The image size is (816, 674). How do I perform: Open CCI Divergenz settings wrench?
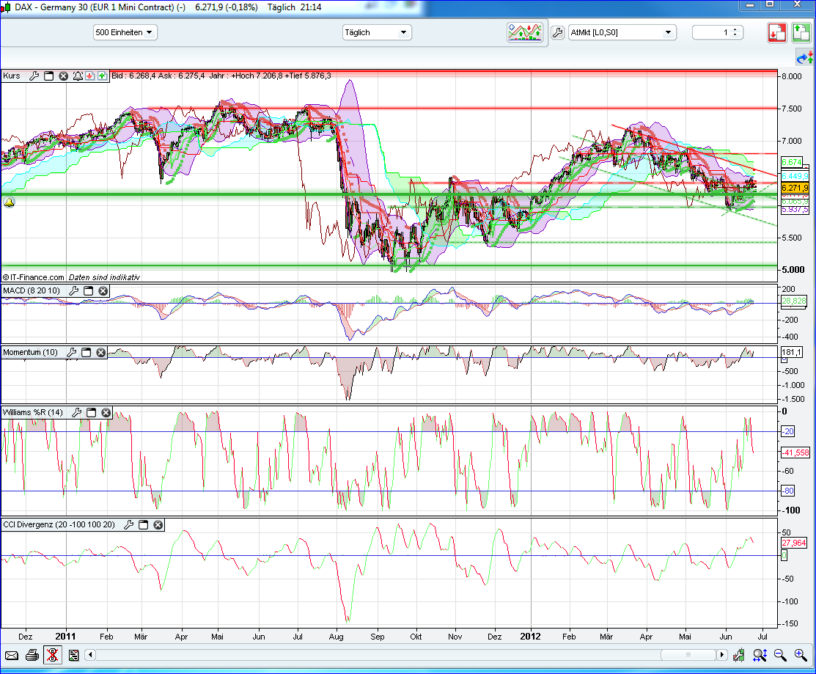[129, 525]
